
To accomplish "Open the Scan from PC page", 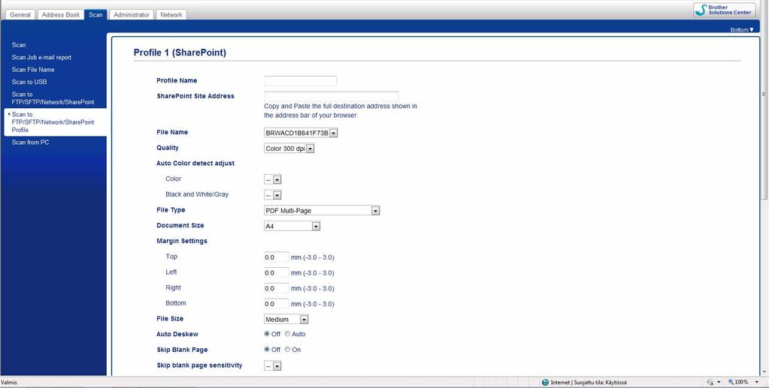I will 30,142.
